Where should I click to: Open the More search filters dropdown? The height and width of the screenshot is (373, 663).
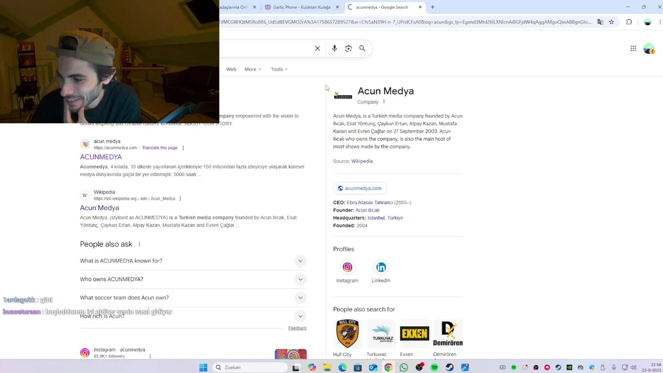[253, 69]
